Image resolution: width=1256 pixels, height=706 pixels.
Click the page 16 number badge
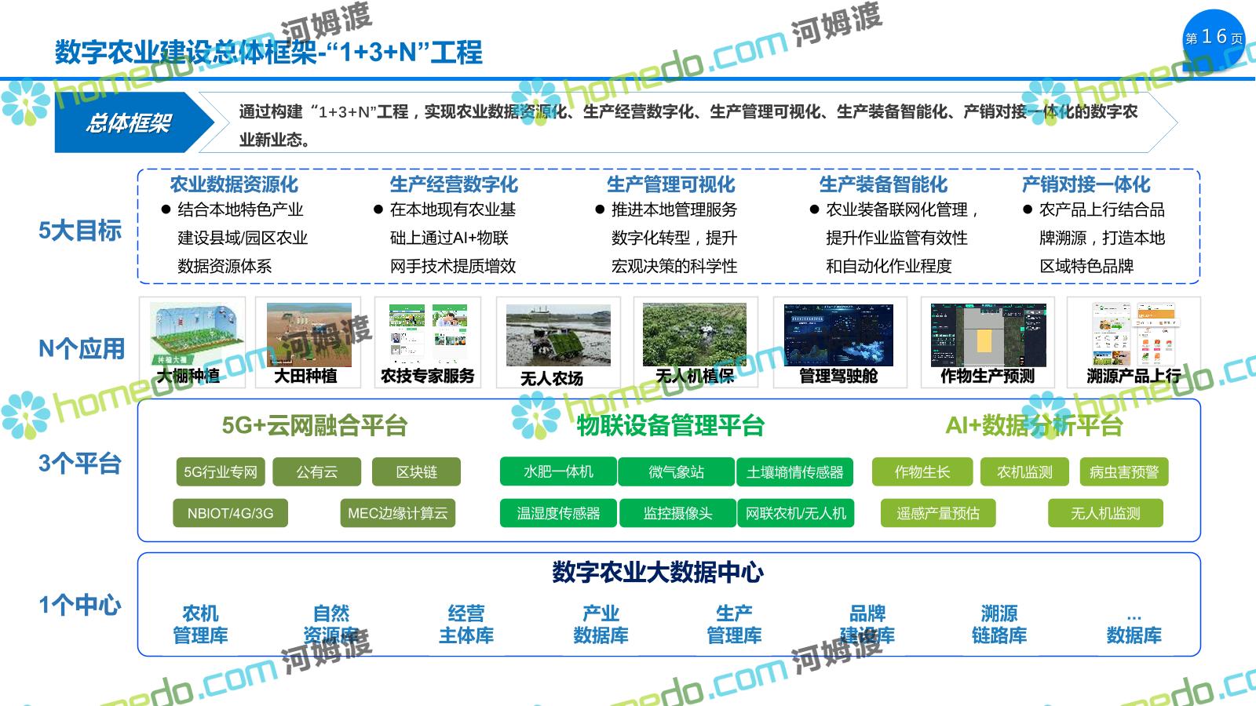[1214, 38]
